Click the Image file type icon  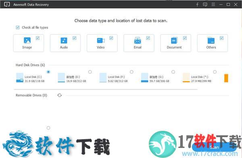(x=27, y=41)
